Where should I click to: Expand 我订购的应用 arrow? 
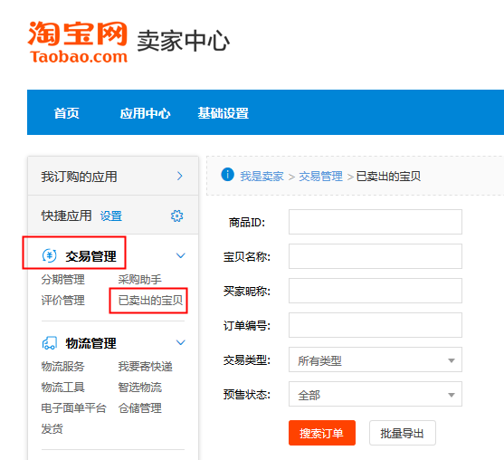(x=180, y=176)
